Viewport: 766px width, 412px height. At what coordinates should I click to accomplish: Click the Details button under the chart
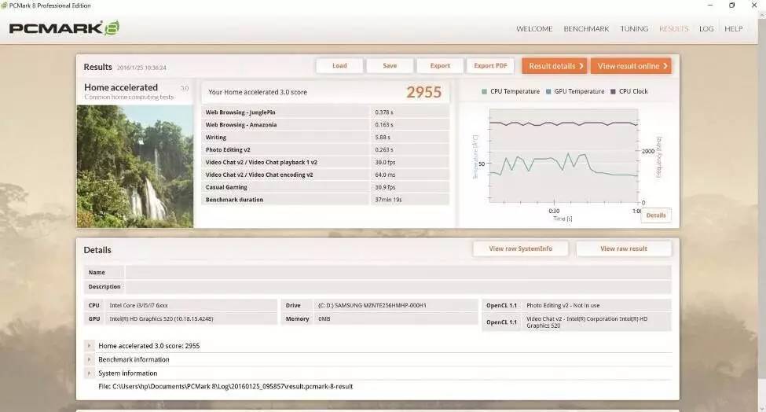coord(655,215)
